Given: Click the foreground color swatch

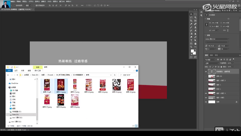Looking at the screenshot, I should [x=192, y=51].
